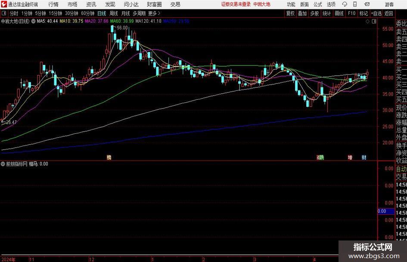Toggle the right side panel icon
This screenshot has width=407, height=262.
tap(374, 21)
